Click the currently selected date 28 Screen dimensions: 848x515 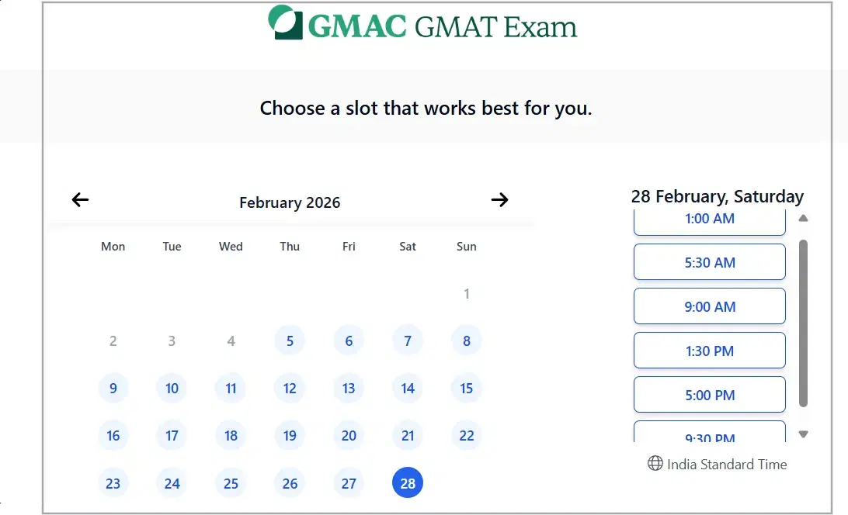pyautogui.click(x=407, y=482)
